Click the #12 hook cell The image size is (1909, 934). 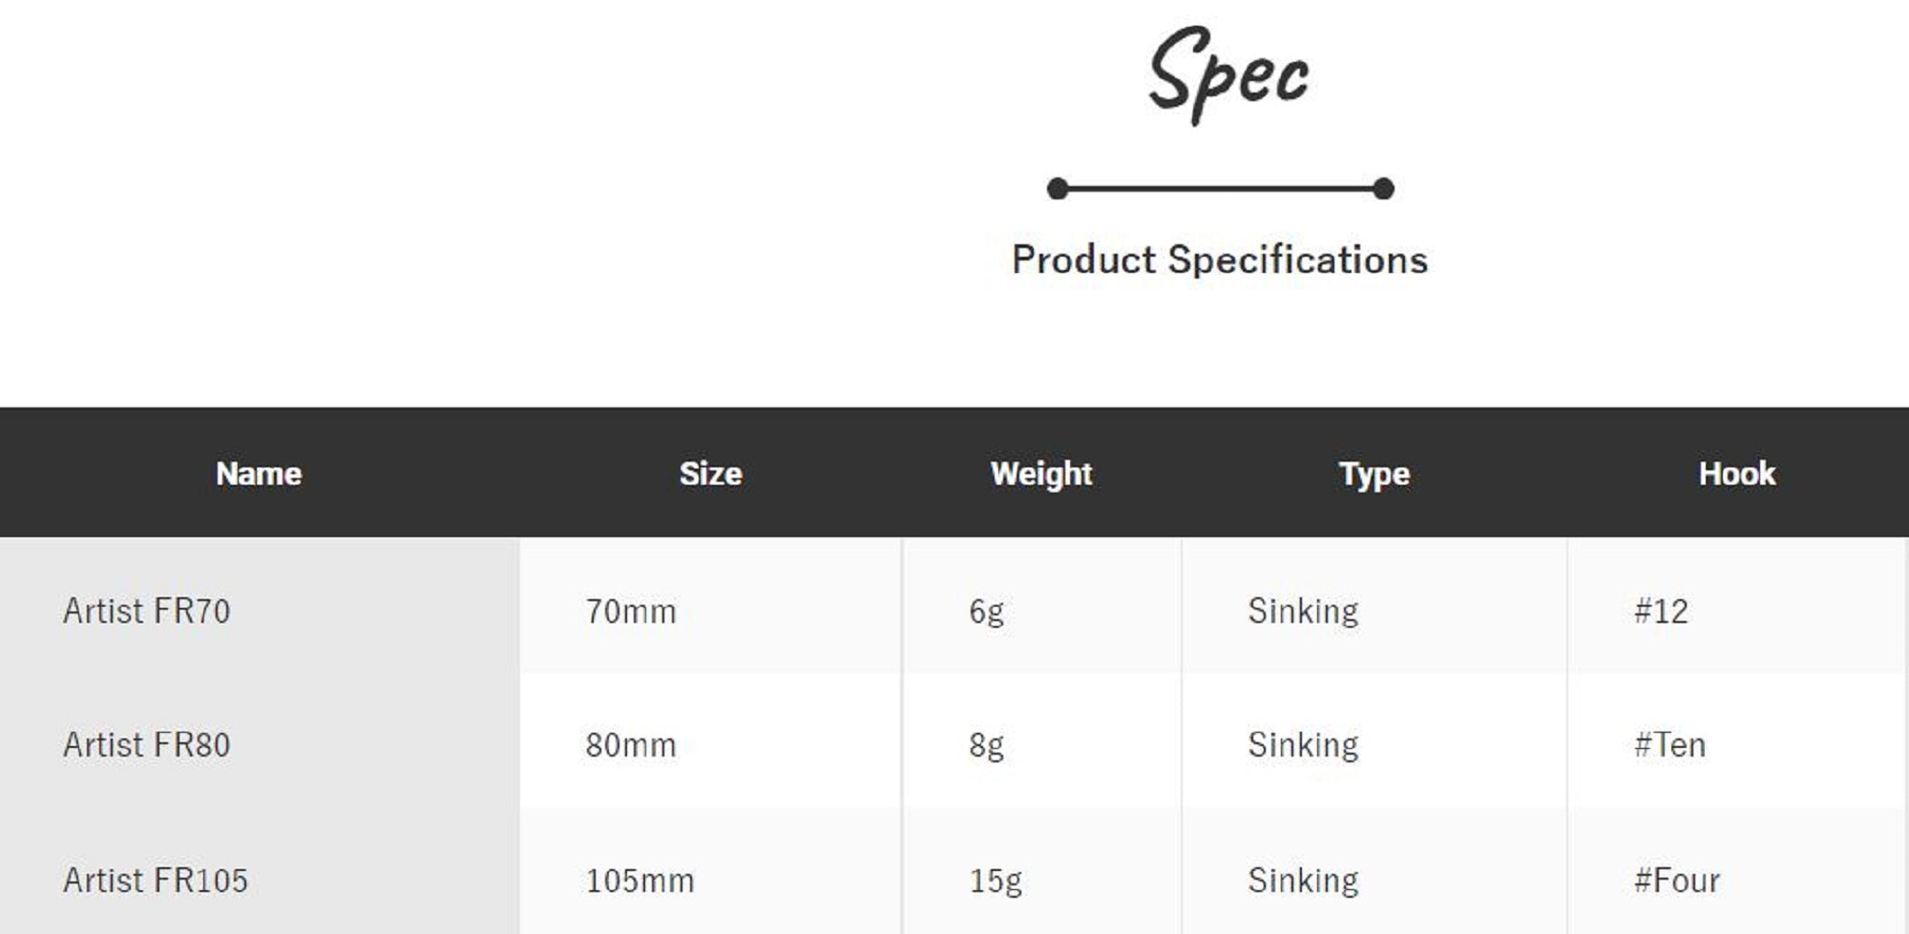[x=1661, y=611]
